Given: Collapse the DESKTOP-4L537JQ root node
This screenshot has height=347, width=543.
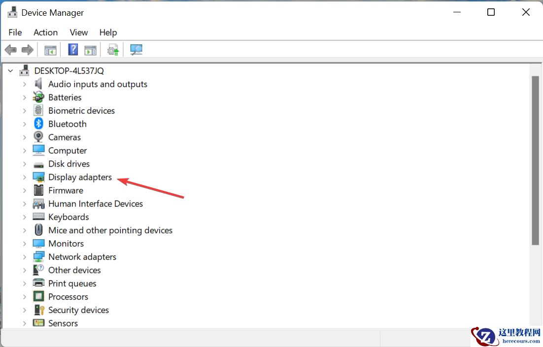Looking at the screenshot, I should 10,70.
